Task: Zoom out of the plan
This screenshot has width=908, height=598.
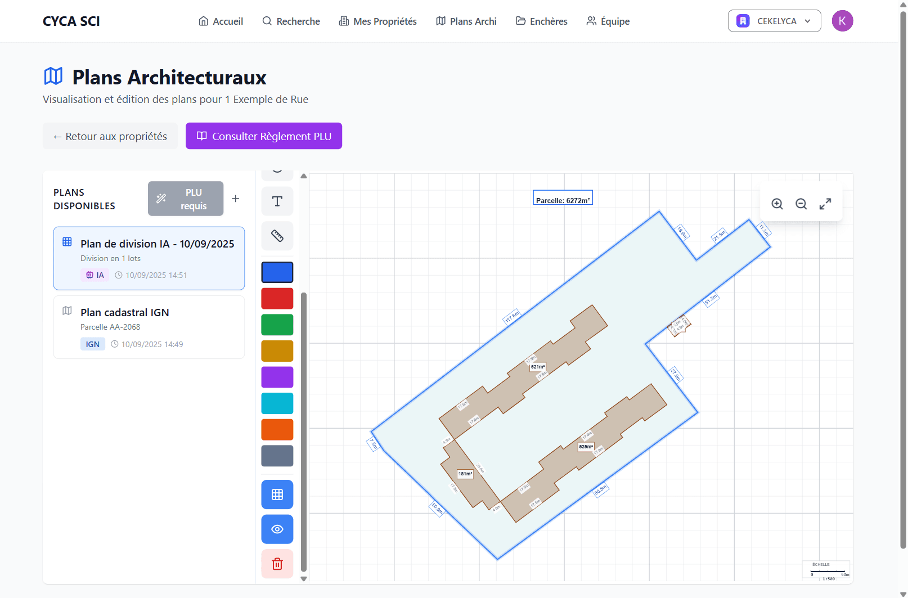Action: [x=801, y=204]
